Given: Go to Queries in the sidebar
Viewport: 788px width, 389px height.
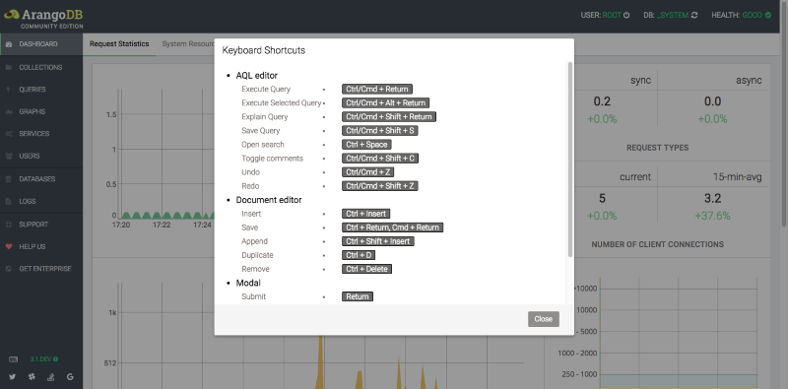Looking at the screenshot, I should pos(41,90).
